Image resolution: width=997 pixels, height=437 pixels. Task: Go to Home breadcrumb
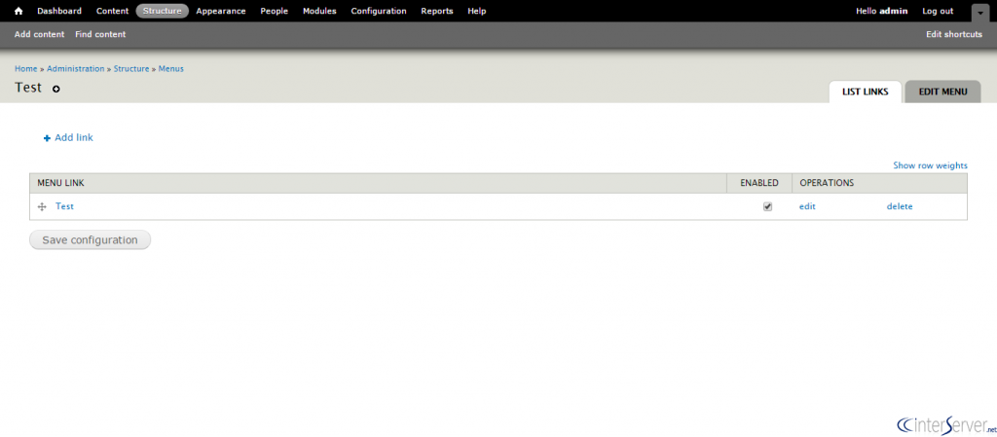(26, 68)
